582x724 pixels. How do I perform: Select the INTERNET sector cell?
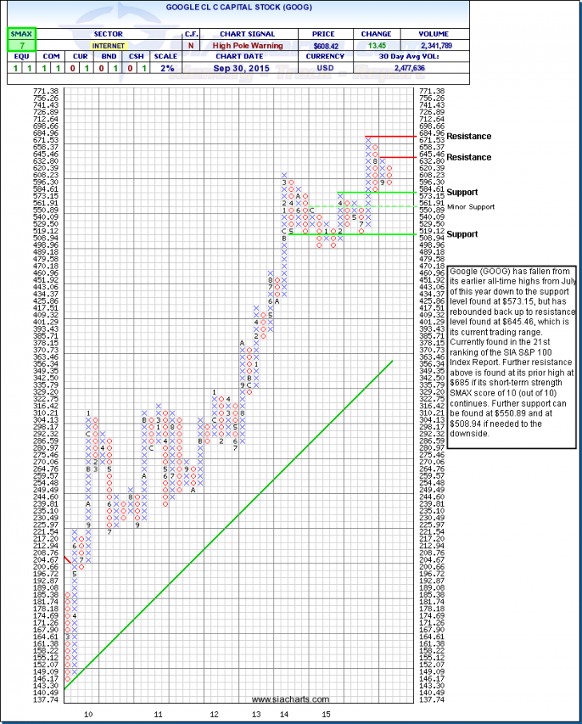click(x=107, y=46)
